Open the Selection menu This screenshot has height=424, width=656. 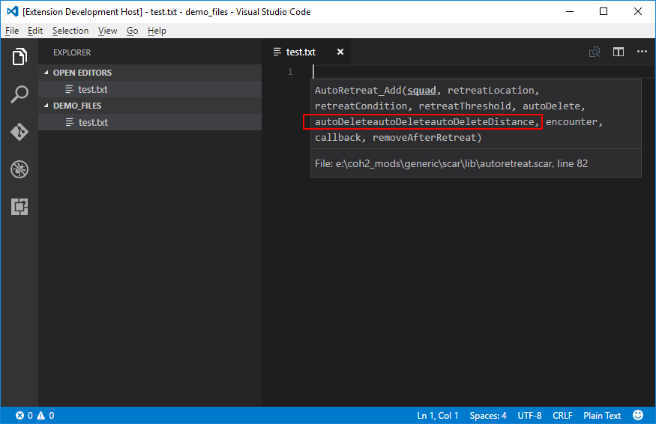coord(70,31)
